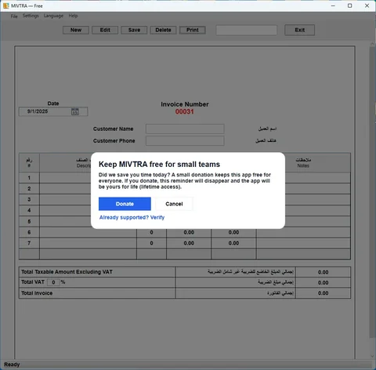The height and width of the screenshot is (370, 376).
Task: Open the calendar picker icon in Date field
Action: point(75,111)
